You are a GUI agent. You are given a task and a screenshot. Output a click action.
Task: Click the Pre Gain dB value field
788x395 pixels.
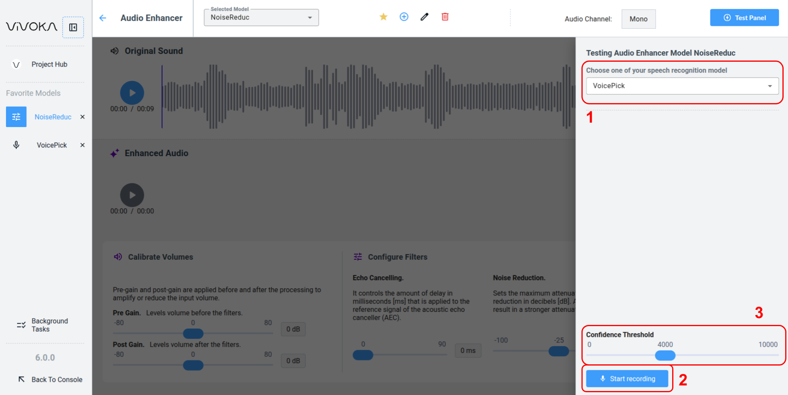pos(293,329)
